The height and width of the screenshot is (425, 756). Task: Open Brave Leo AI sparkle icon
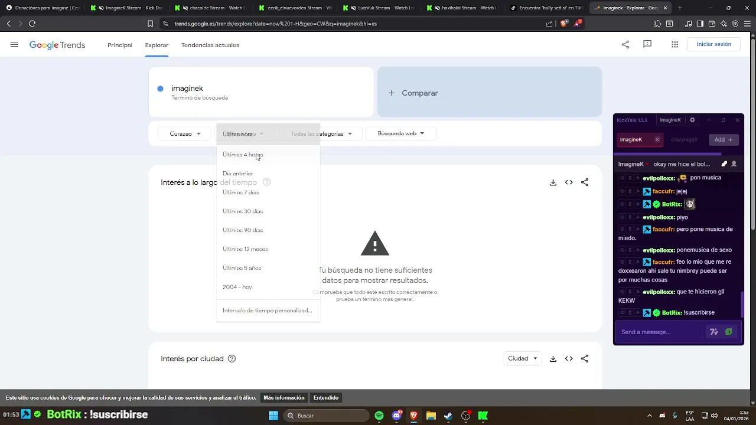click(724, 24)
